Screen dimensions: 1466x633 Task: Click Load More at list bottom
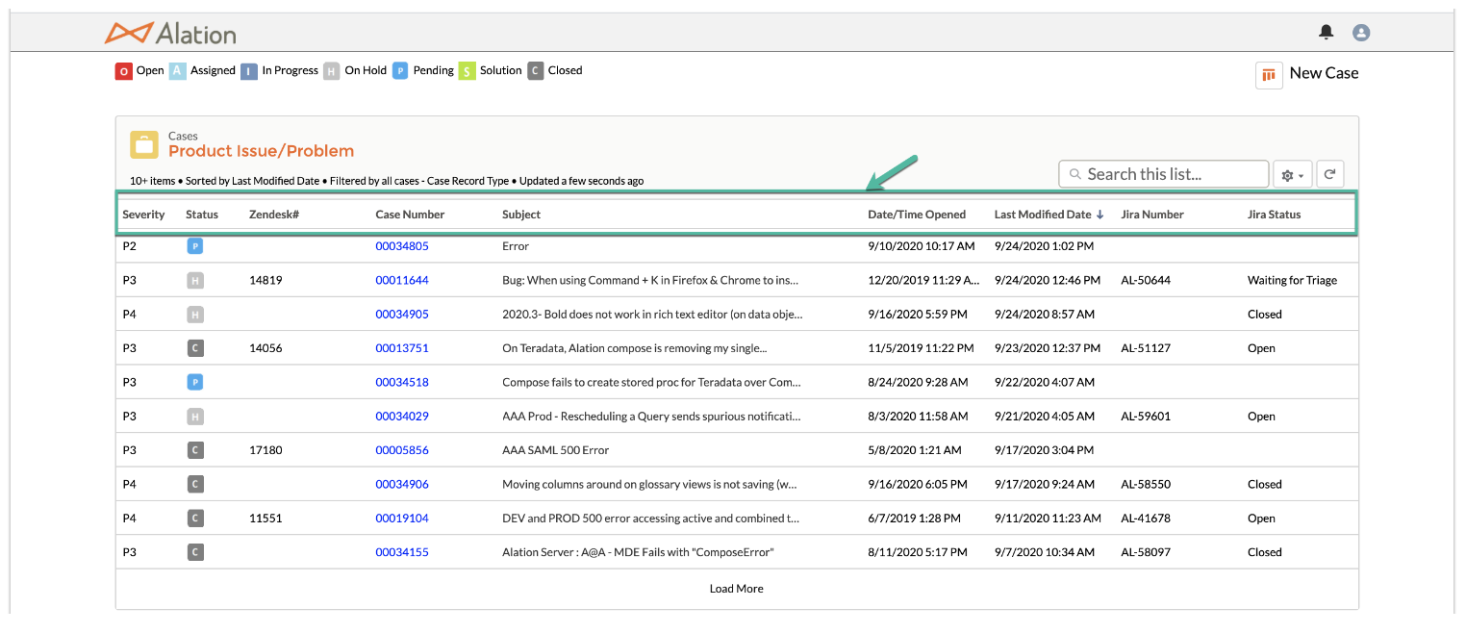point(737,589)
